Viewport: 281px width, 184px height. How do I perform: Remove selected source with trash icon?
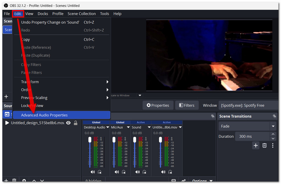pos(14,180)
